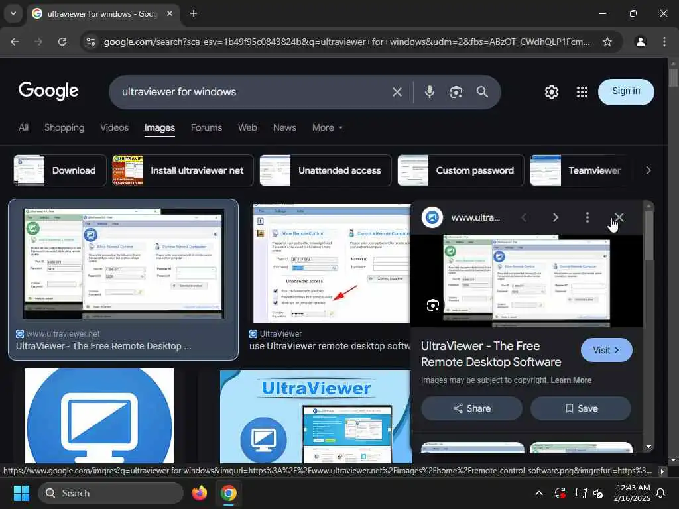Switch to the Web tab
The image size is (679, 509).
(247, 127)
